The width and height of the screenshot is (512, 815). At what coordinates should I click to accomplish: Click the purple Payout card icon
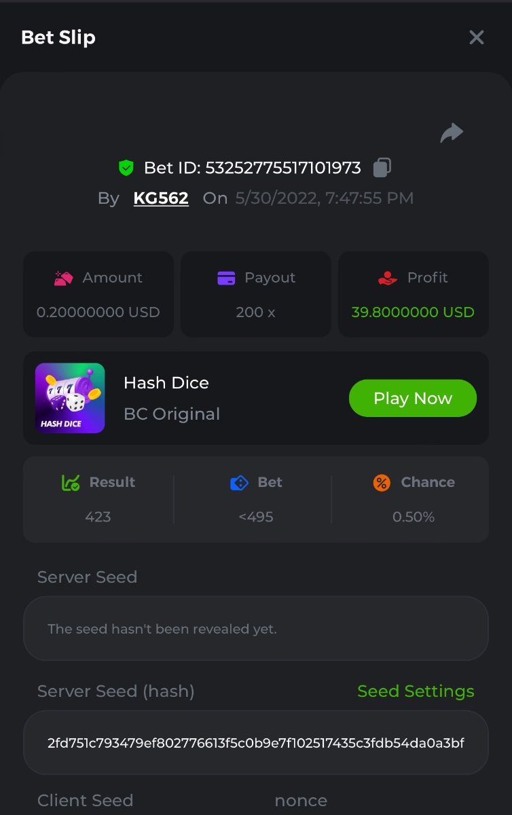tap(226, 278)
